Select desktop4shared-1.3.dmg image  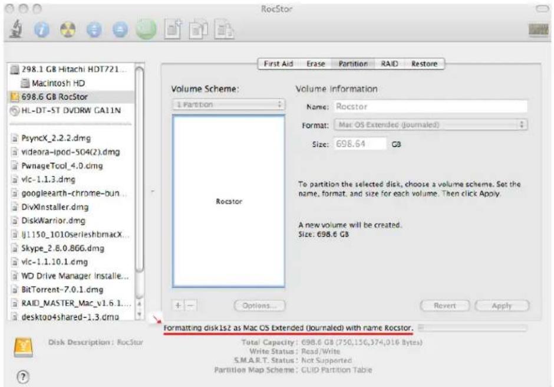point(71,317)
